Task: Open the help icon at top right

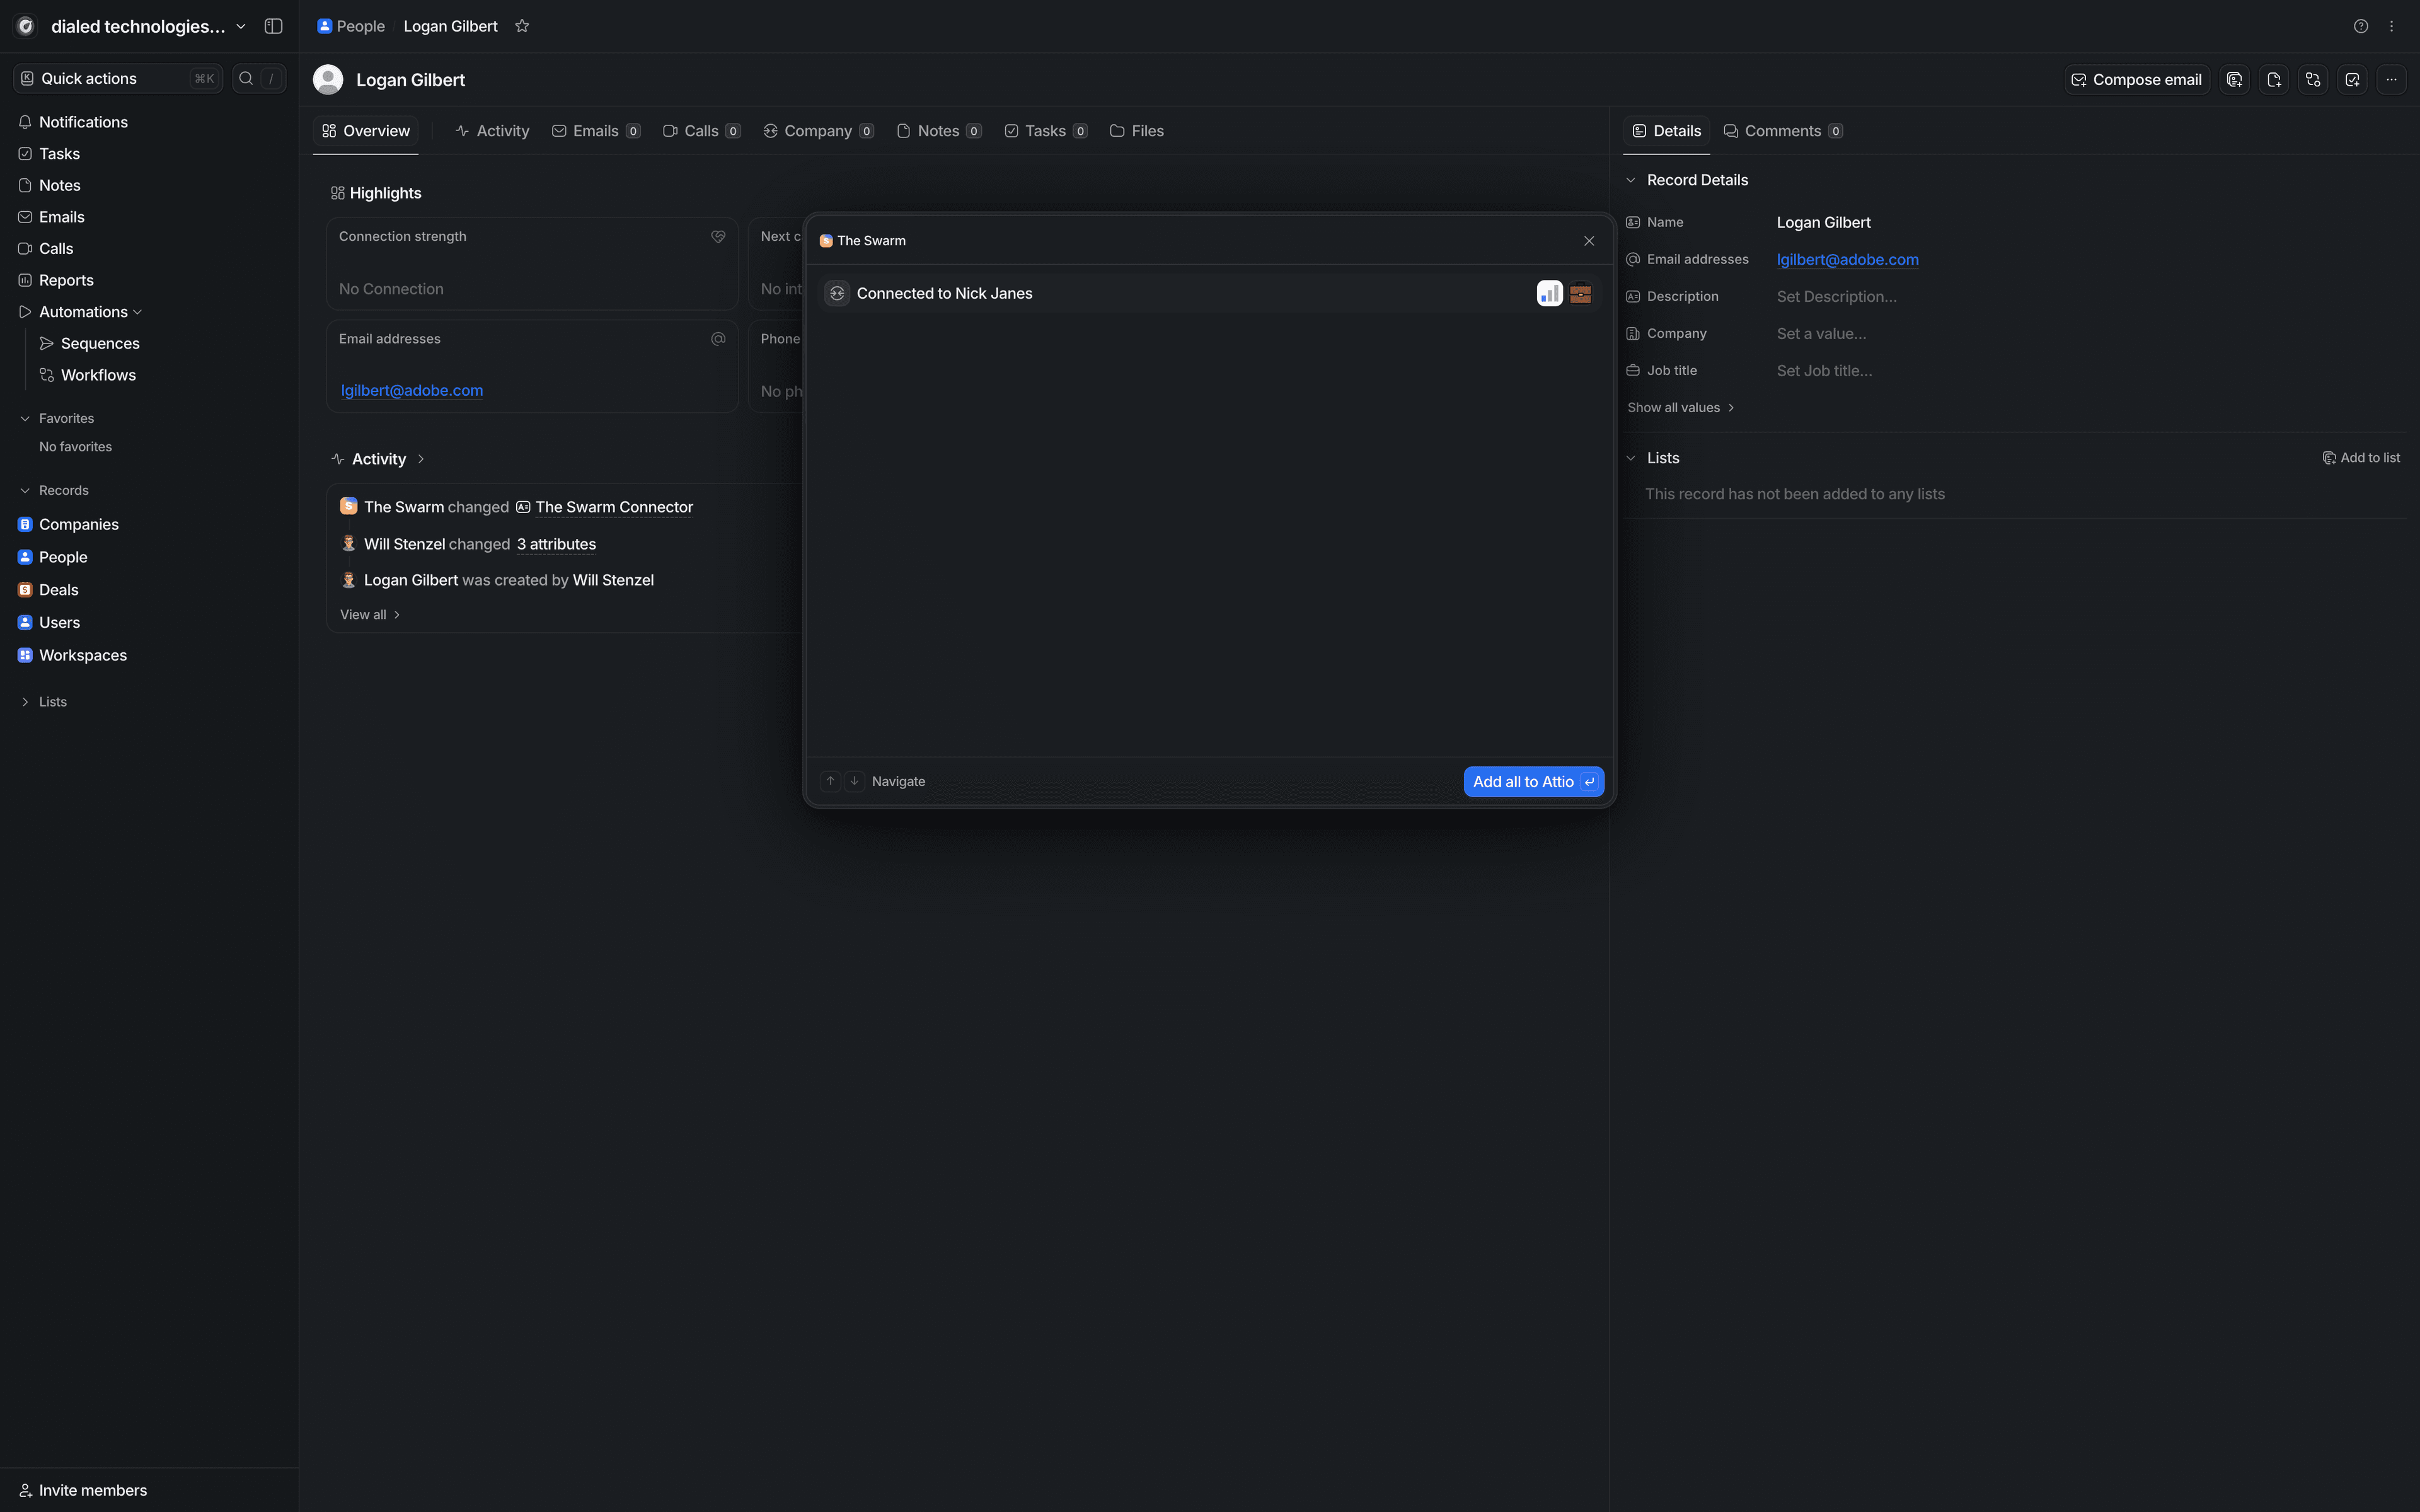Action: 2361,26
